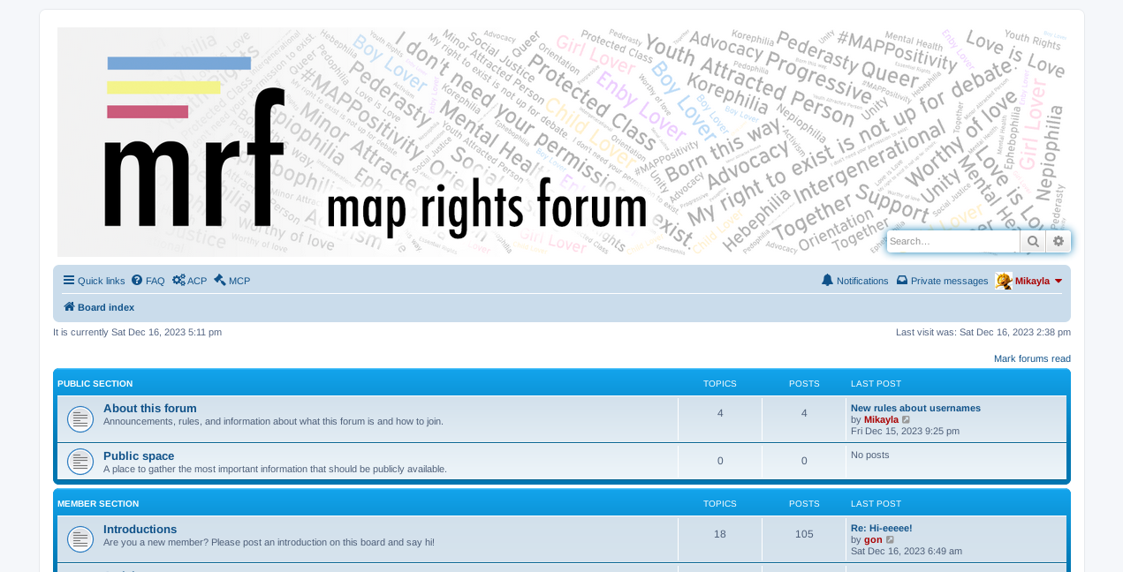Expand the Quick links menu
The height and width of the screenshot is (572, 1123).
94,281
